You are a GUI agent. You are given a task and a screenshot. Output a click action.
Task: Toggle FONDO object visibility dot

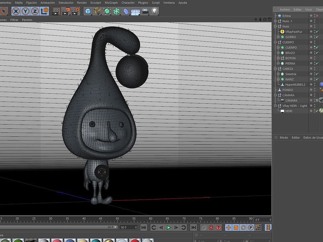(311, 90)
